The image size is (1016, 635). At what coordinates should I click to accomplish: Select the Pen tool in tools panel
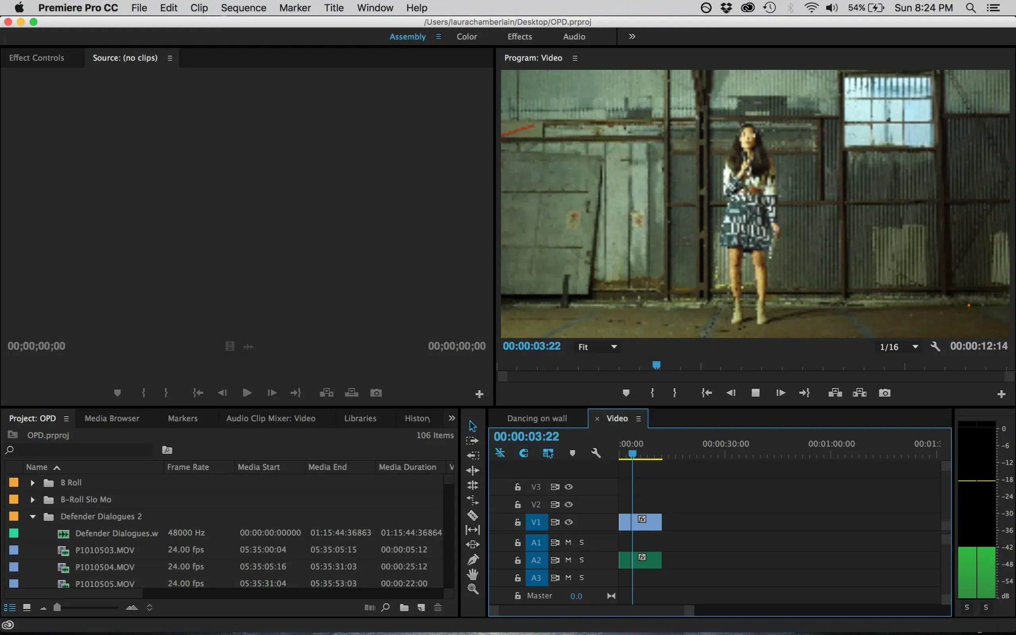(473, 560)
